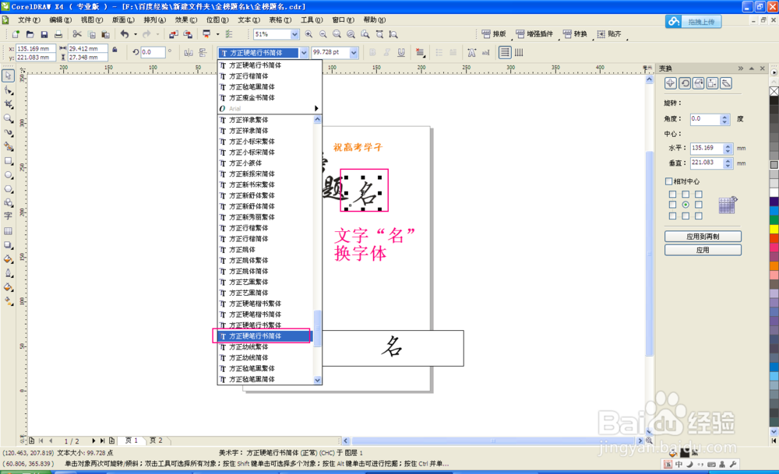Select the Rectangle tool in the toolbox

click(x=9, y=161)
